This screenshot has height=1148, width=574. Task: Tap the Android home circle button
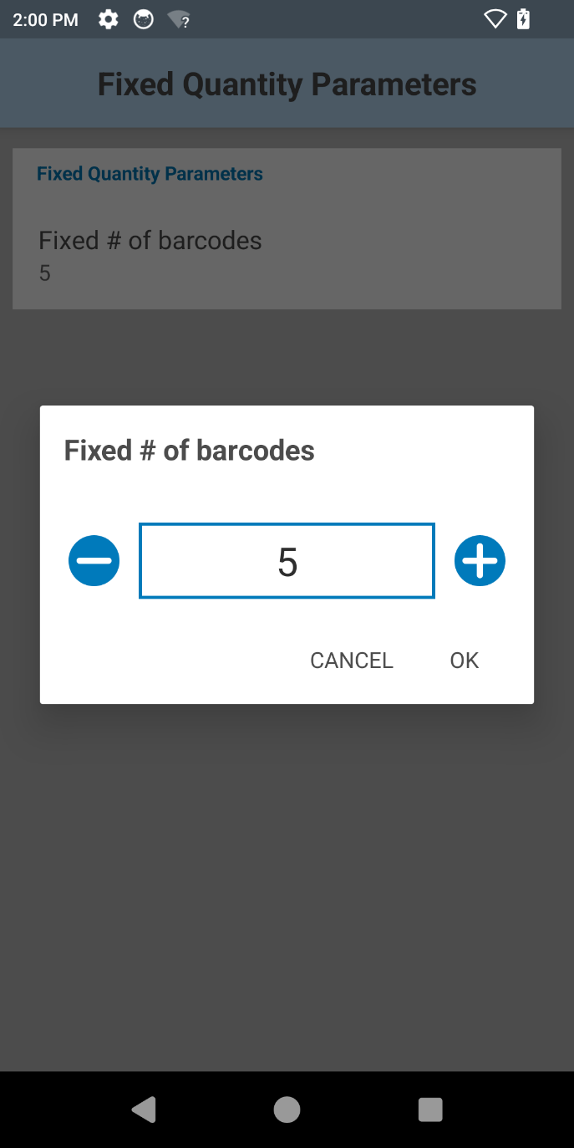point(287,1110)
